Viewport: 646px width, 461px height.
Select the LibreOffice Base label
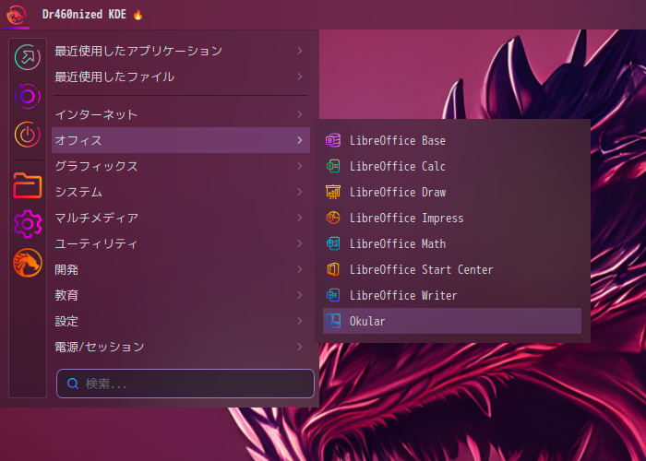click(x=398, y=140)
